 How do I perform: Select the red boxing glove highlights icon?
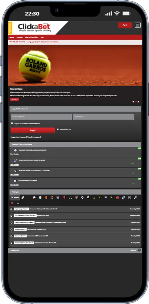pyautogui.click(x=64, y=198)
